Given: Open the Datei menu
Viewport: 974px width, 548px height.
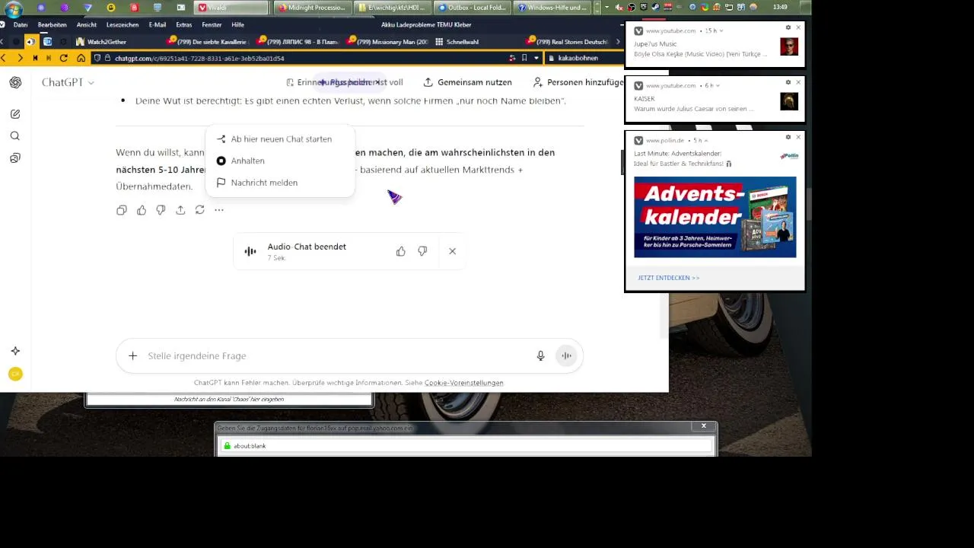Looking at the screenshot, I should [x=21, y=24].
